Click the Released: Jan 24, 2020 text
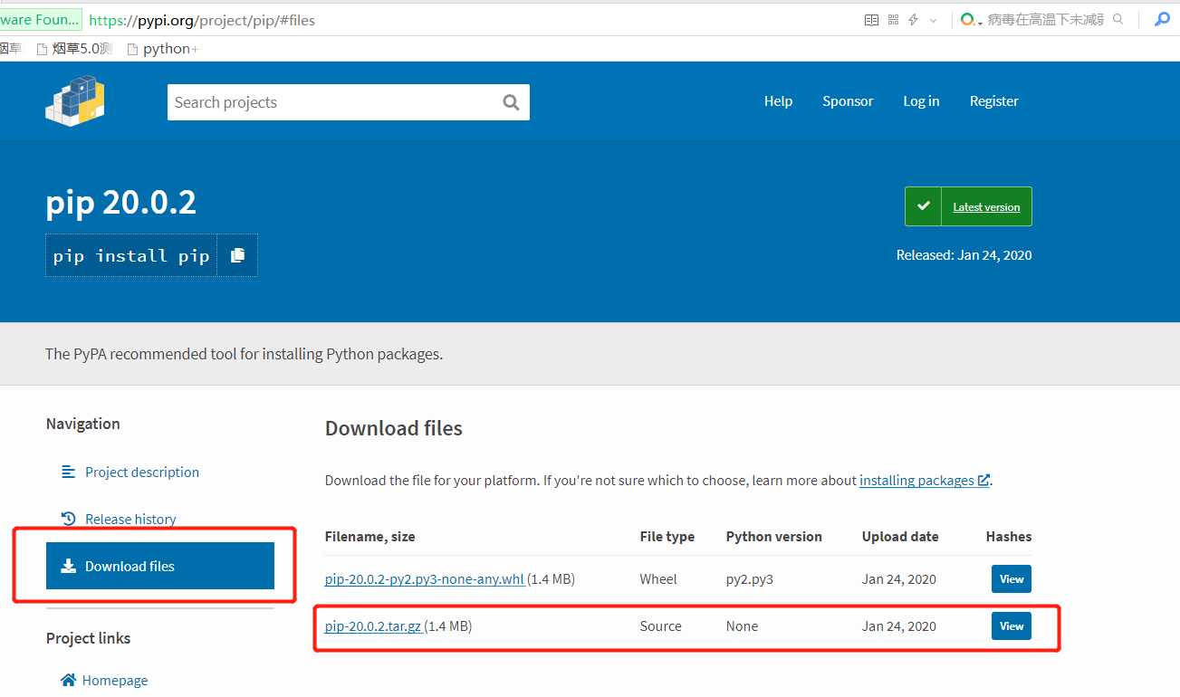The width and height of the screenshot is (1180, 697). click(964, 255)
